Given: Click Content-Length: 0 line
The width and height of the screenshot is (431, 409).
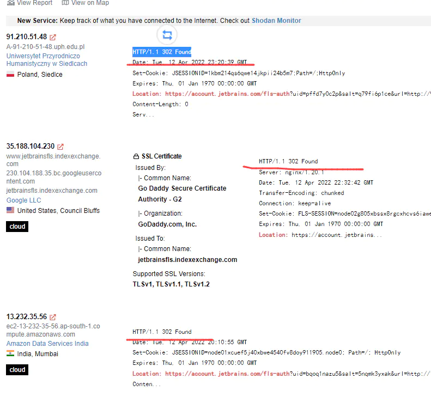Looking at the screenshot, I should (x=160, y=105).
